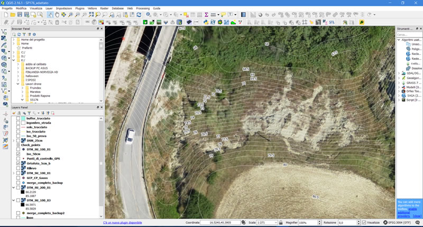
Task: Expand the SAGA algorithms group
Action: pyautogui.click(x=399, y=96)
